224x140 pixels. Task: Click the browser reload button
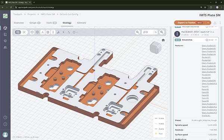point(11,7)
